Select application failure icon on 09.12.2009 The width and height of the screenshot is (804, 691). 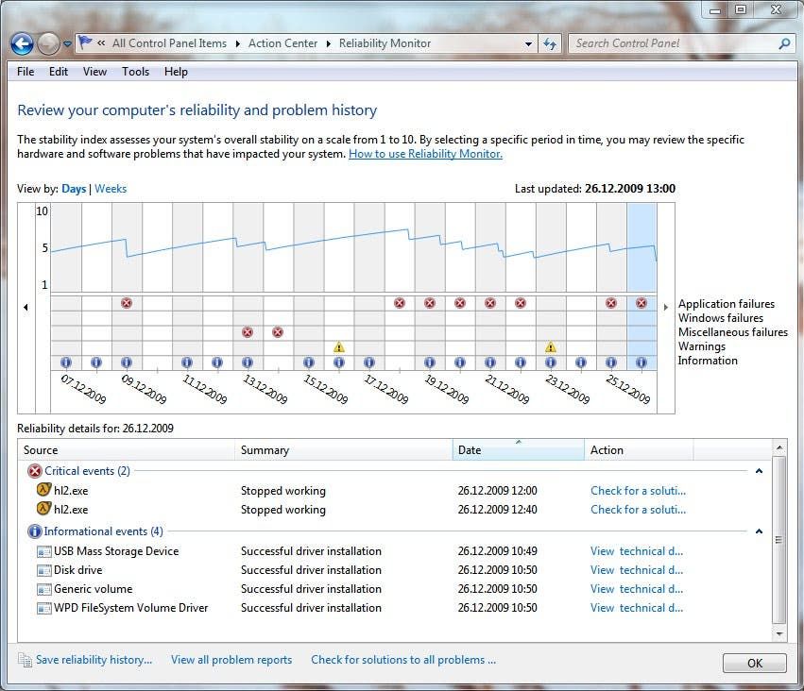pos(127,303)
